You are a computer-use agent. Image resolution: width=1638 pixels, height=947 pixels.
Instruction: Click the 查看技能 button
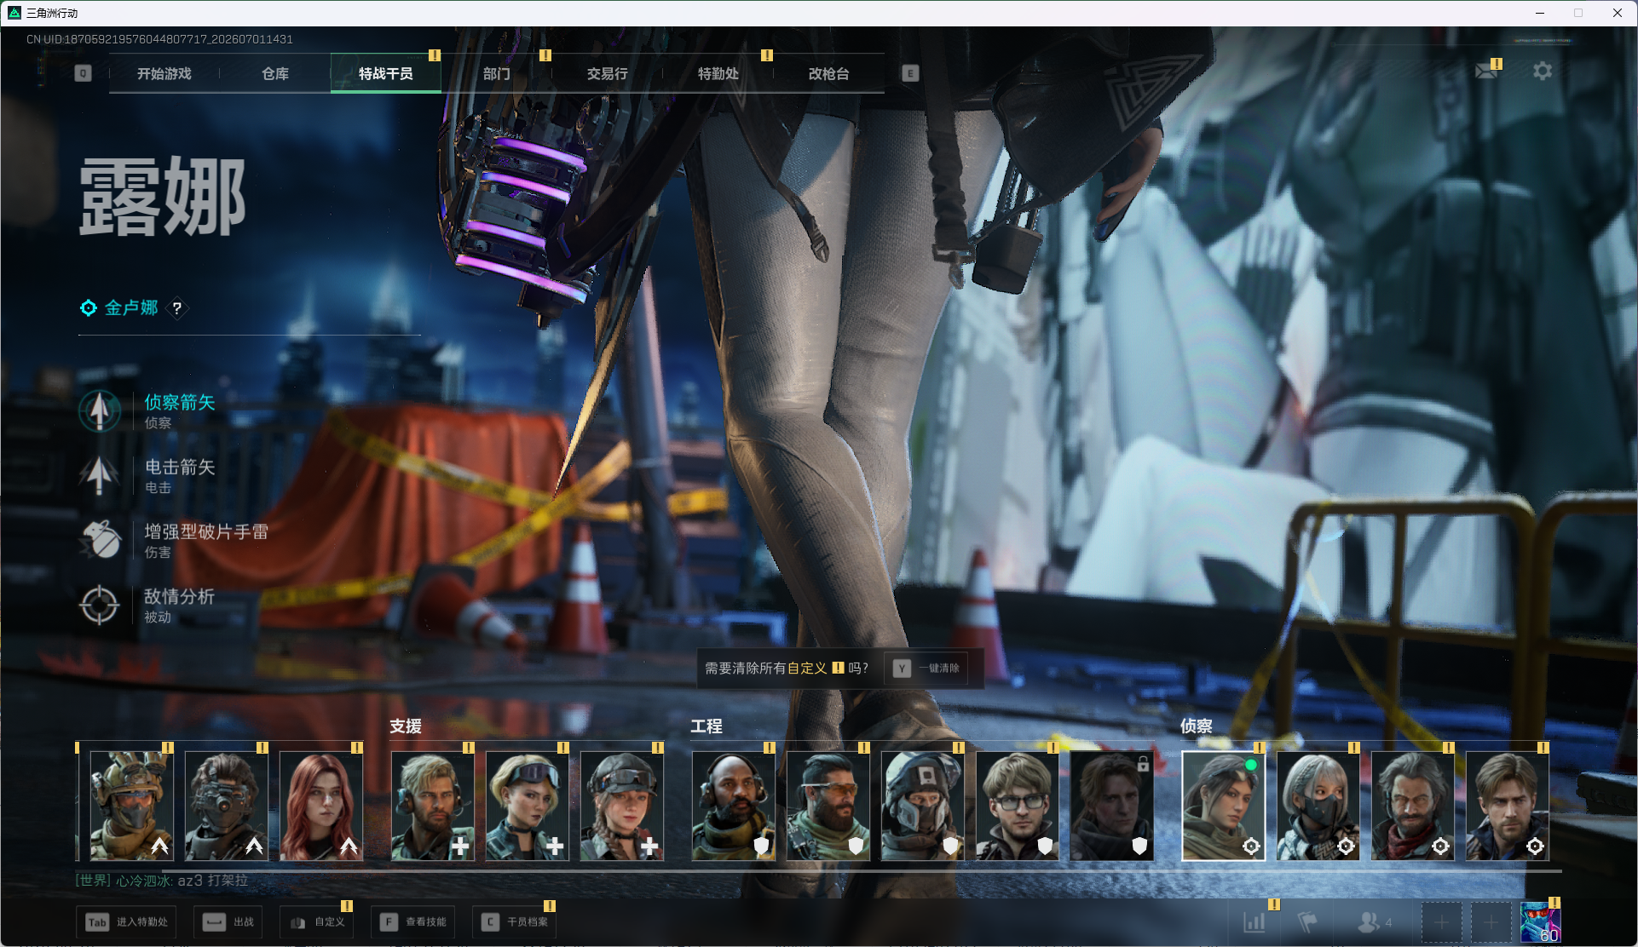[x=413, y=921]
